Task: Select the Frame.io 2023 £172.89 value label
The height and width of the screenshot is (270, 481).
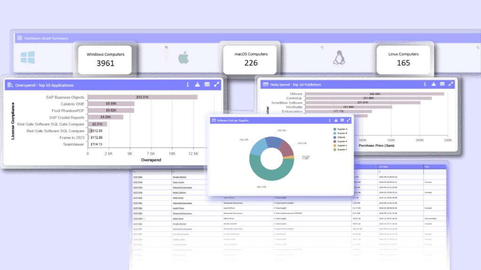Action: (97, 137)
